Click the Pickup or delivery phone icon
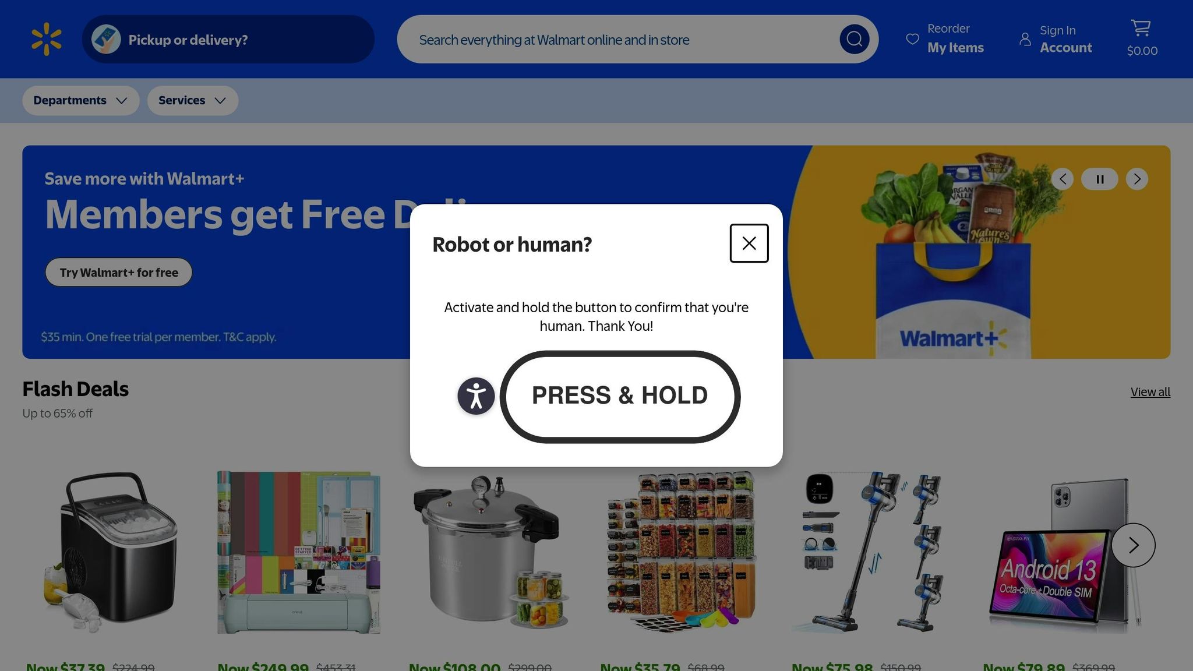Screen dimensions: 1193x671 (106, 39)
